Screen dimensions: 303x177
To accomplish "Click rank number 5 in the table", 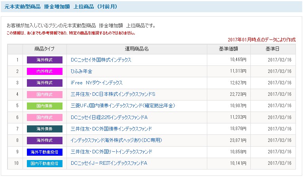I will coord(17,106).
